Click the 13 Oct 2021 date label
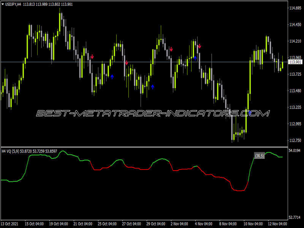304x228 pixels. (x=9, y=224)
